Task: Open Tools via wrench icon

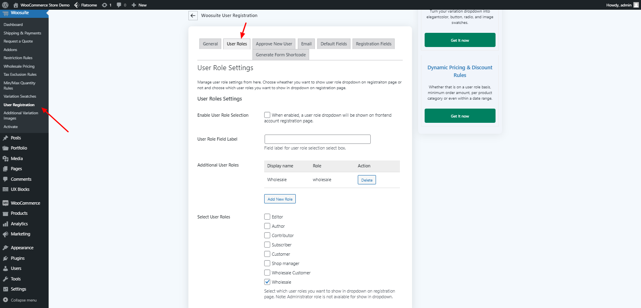Action: (5, 279)
